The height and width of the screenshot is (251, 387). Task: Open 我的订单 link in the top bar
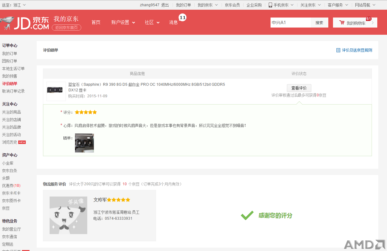tap(183, 5)
